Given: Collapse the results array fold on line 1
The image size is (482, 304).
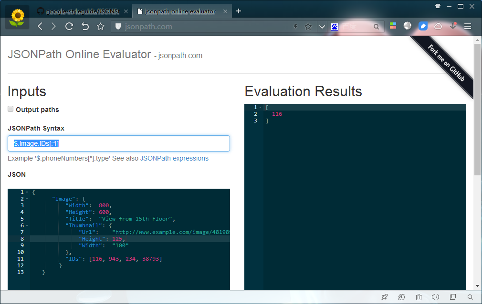Looking at the screenshot, I should pos(261,108).
